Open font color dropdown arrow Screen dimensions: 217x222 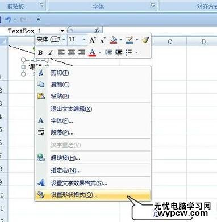click(100, 52)
